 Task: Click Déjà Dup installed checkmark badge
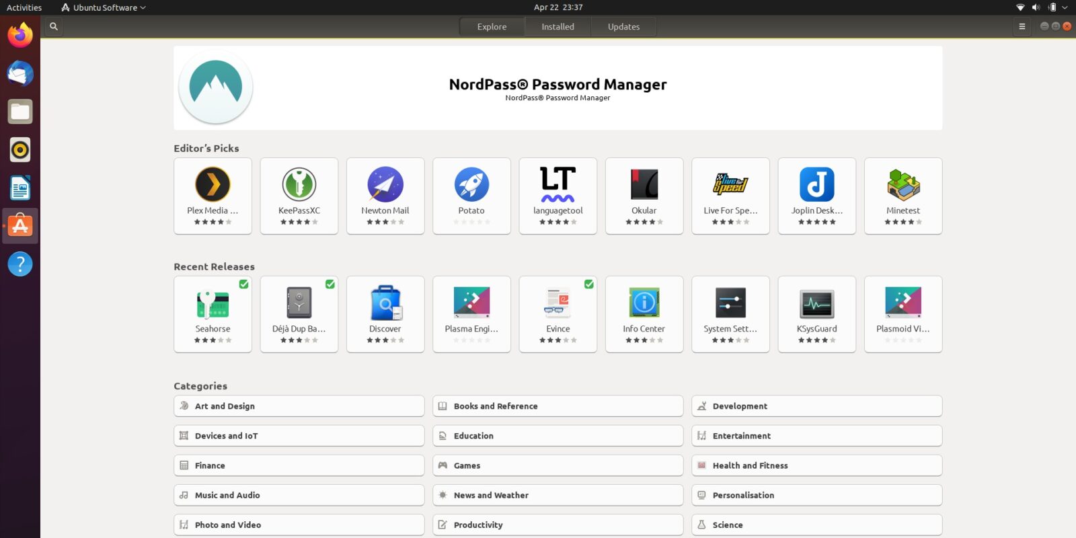[330, 284]
